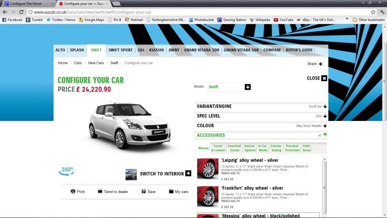This screenshot has height=218, width=387.
Task: Open the YouTube bookmark
Action: click(283, 20)
